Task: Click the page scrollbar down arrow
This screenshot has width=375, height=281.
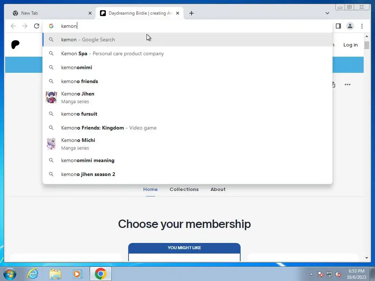Action: tap(367, 258)
